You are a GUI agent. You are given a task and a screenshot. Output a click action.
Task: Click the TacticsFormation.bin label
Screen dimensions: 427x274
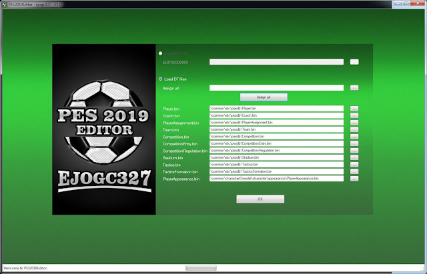[180, 172]
